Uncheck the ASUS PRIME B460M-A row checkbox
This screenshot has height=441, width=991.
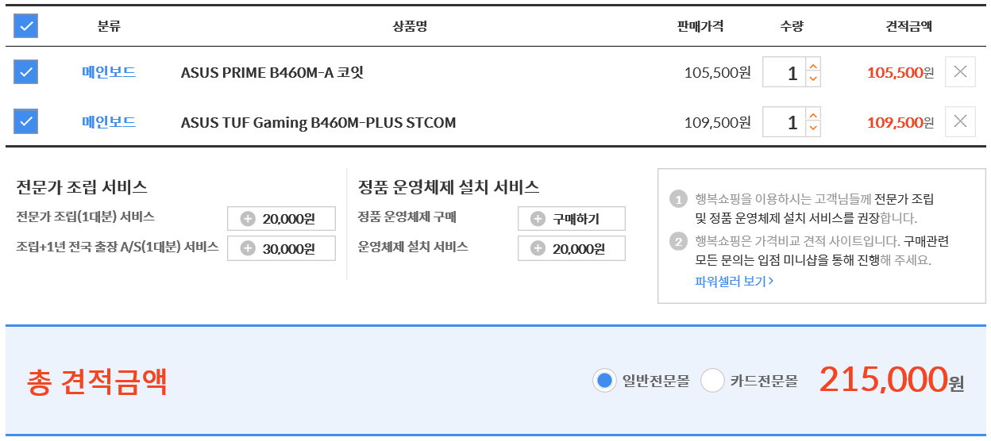[x=25, y=72]
